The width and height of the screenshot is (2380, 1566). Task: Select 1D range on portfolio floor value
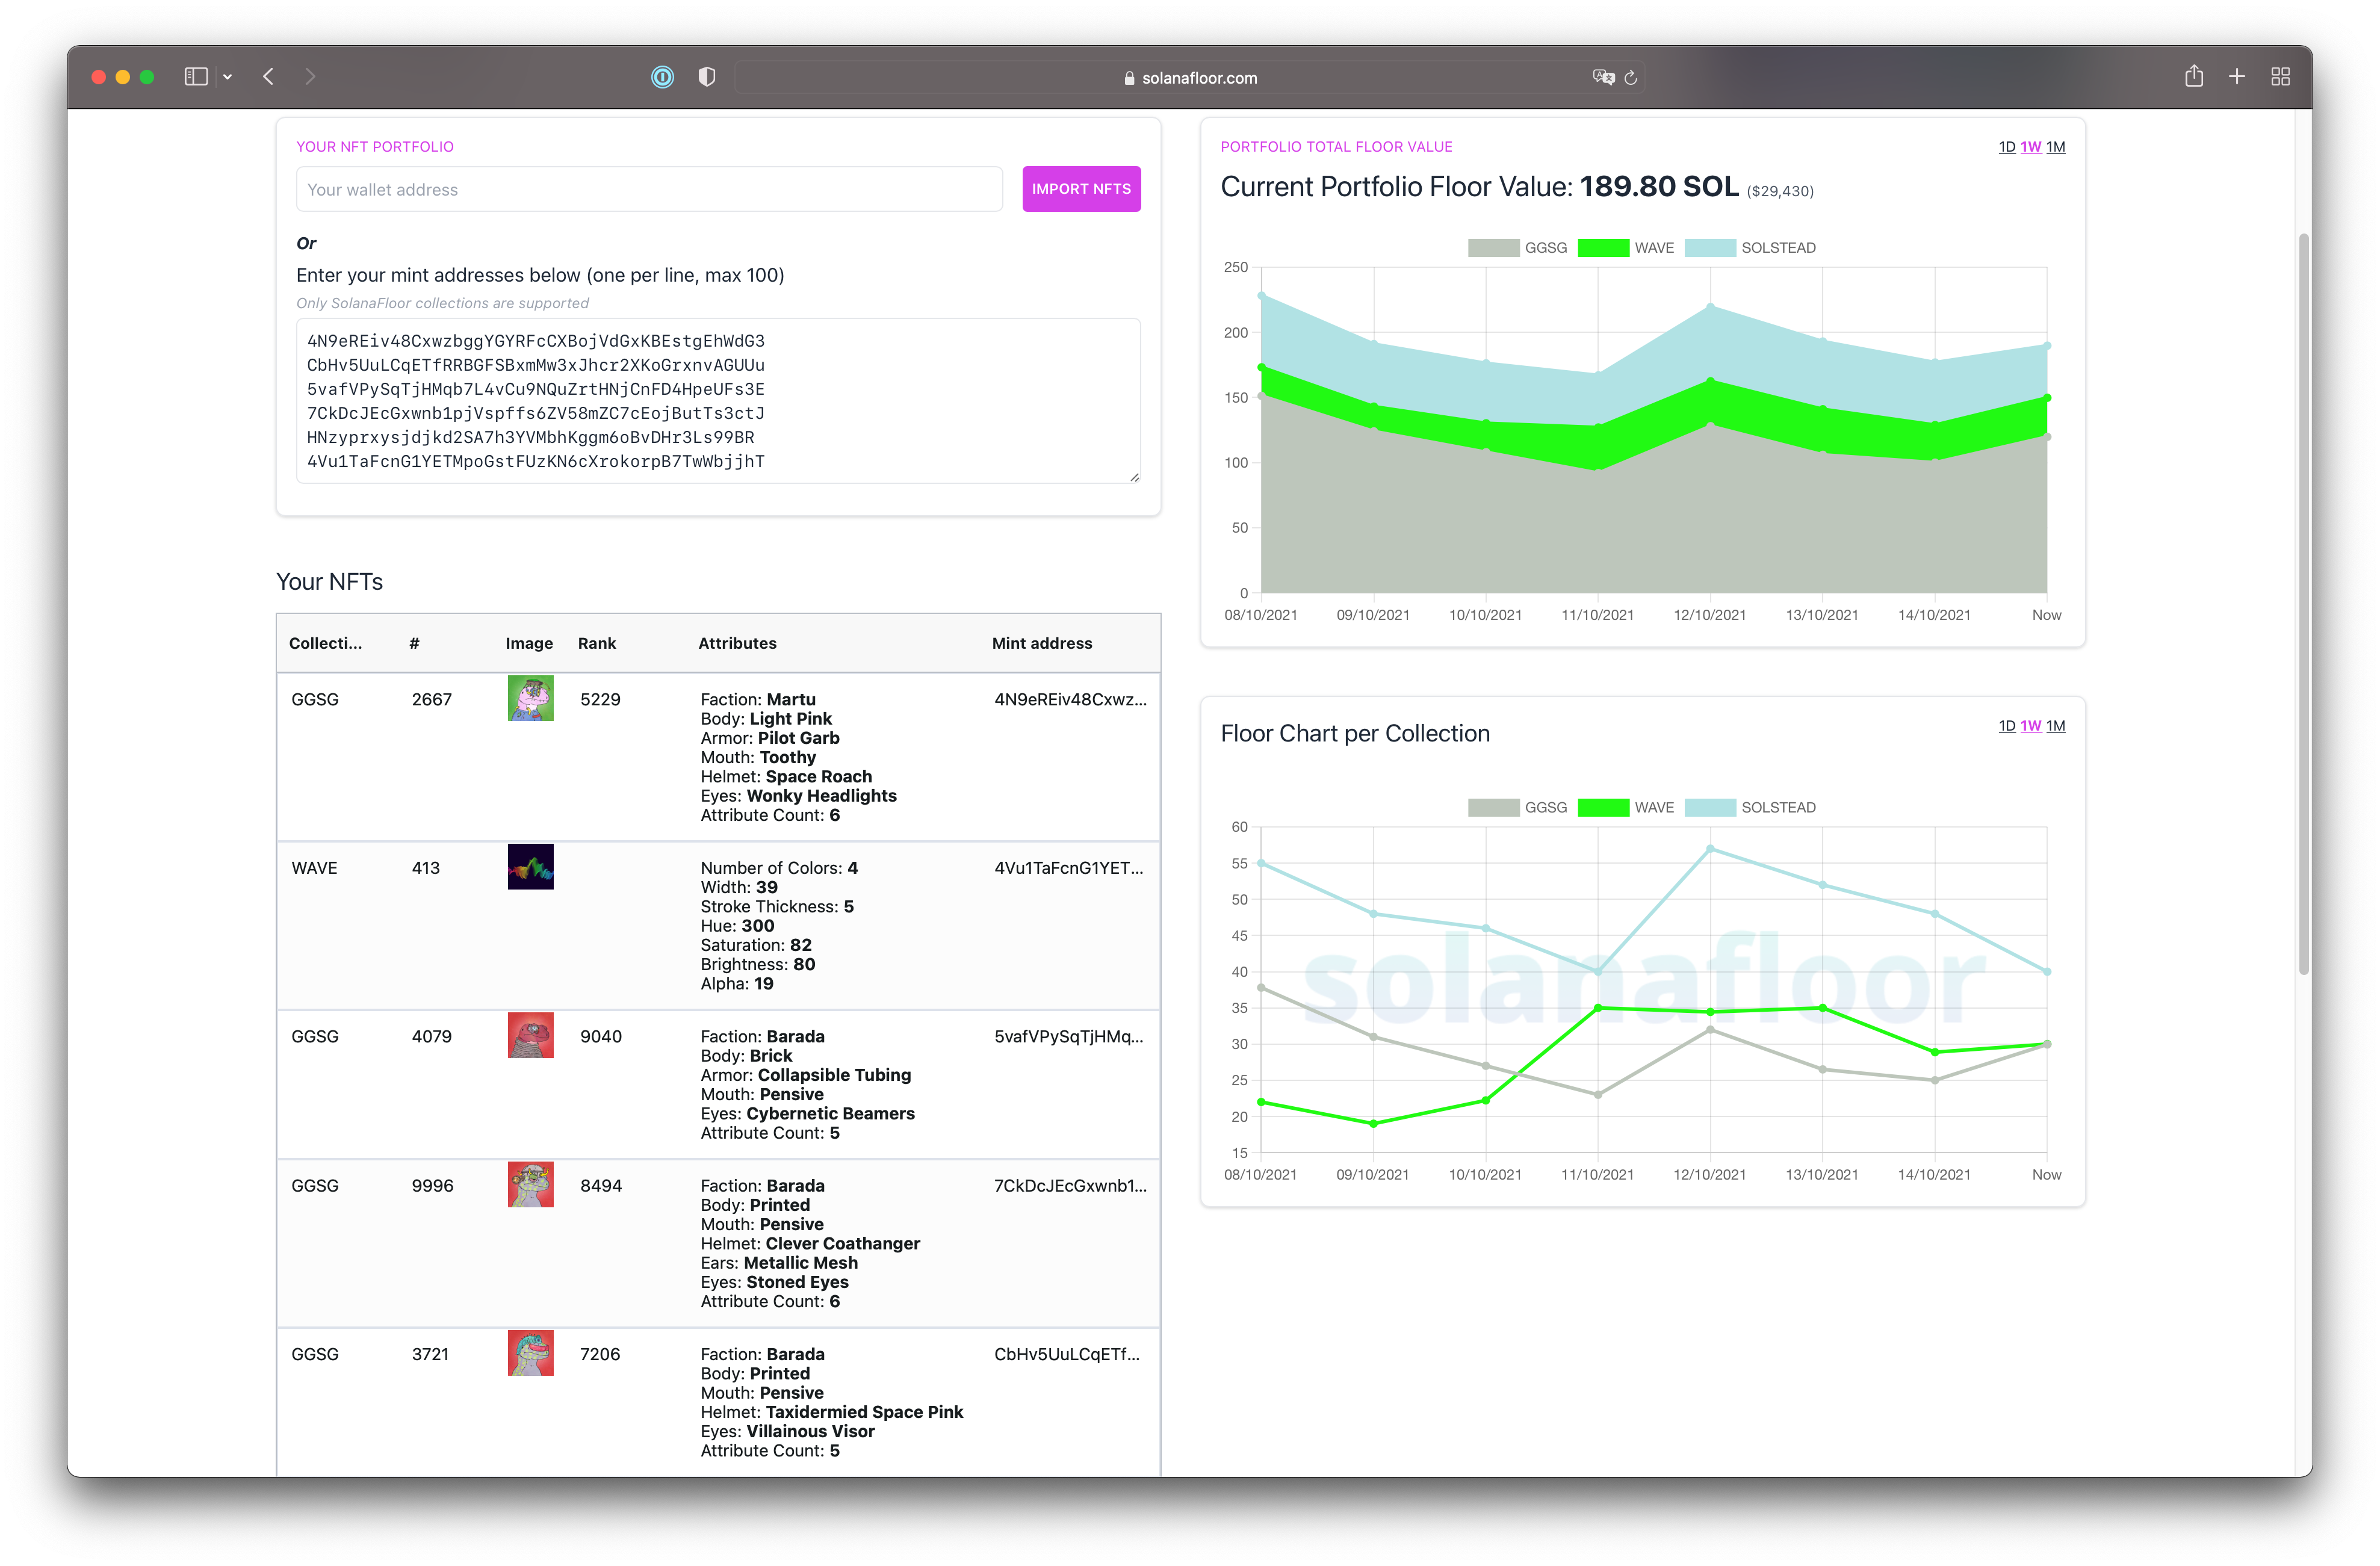tap(2006, 147)
